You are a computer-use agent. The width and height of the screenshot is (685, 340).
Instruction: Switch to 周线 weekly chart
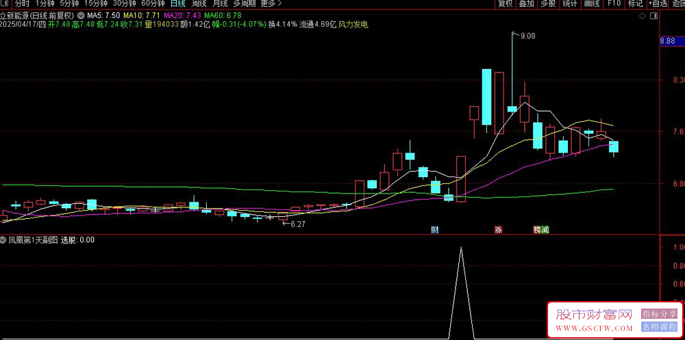(199, 3)
